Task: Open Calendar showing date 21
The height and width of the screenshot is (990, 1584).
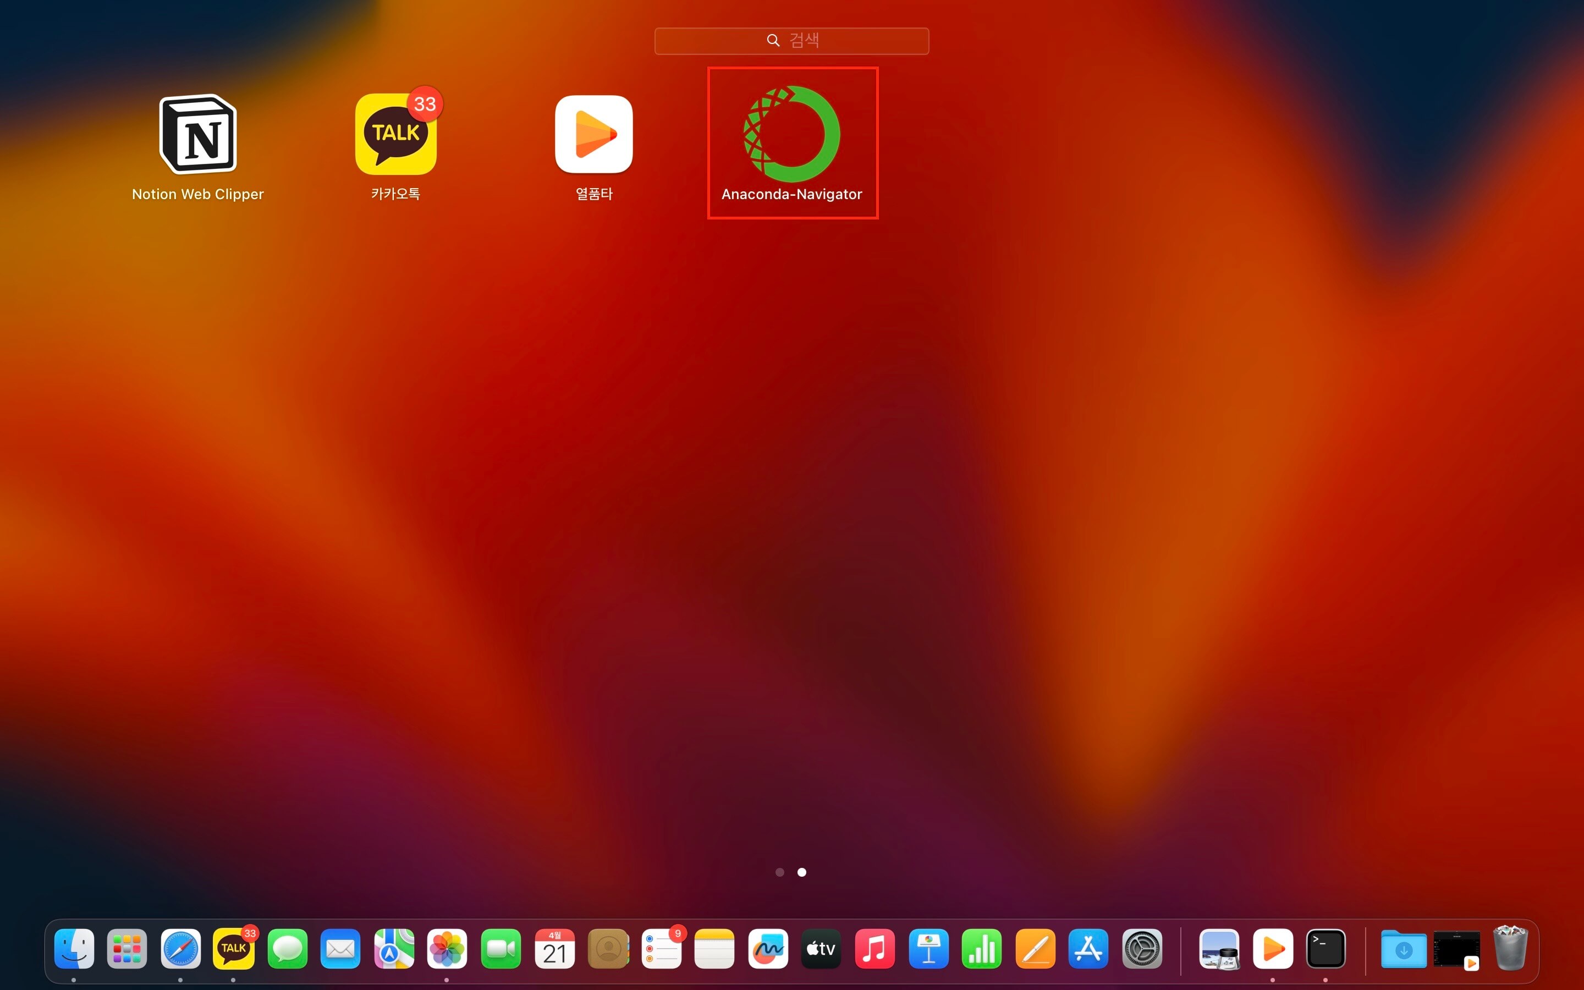Action: [x=554, y=948]
